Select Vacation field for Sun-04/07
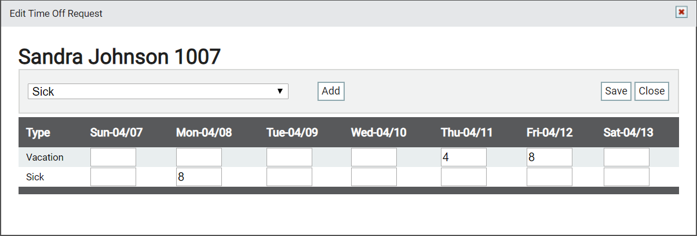 (x=113, y=157)
